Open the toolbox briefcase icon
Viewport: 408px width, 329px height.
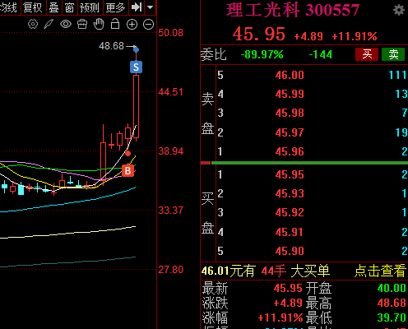tap(82, 24)
